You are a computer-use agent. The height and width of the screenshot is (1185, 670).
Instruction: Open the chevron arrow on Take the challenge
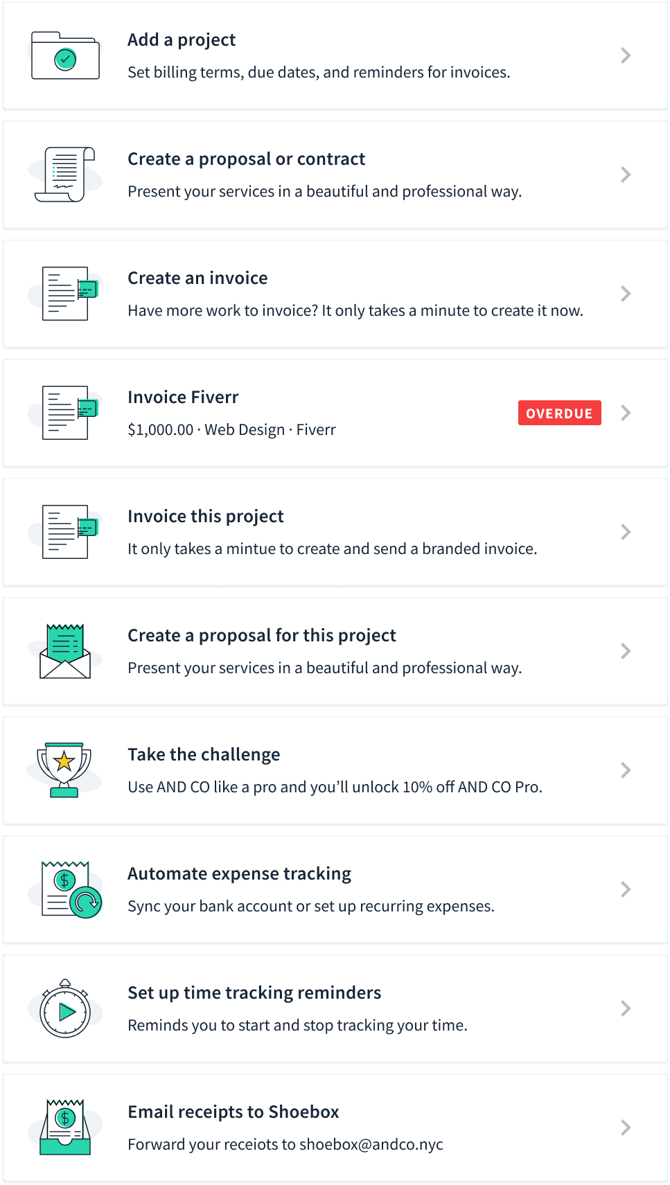(x=626, y=770)
